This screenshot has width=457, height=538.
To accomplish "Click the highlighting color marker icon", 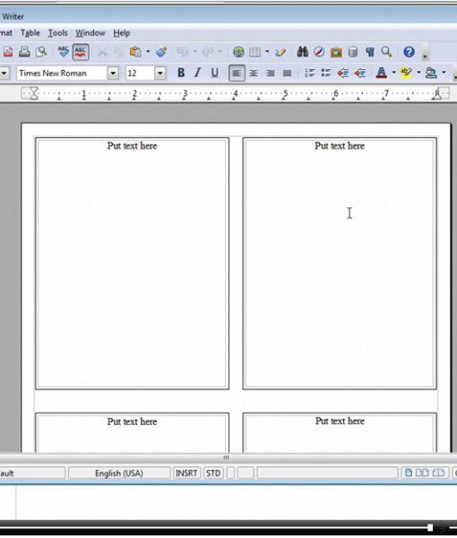I will click(407, 73).
